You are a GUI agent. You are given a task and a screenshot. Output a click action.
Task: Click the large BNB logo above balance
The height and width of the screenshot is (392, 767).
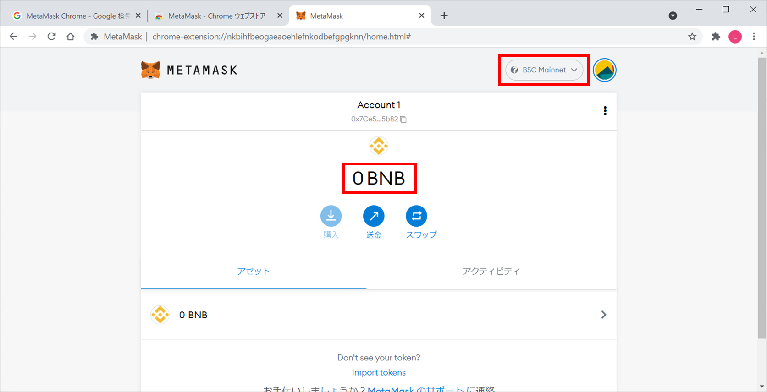tap(379, 146)
